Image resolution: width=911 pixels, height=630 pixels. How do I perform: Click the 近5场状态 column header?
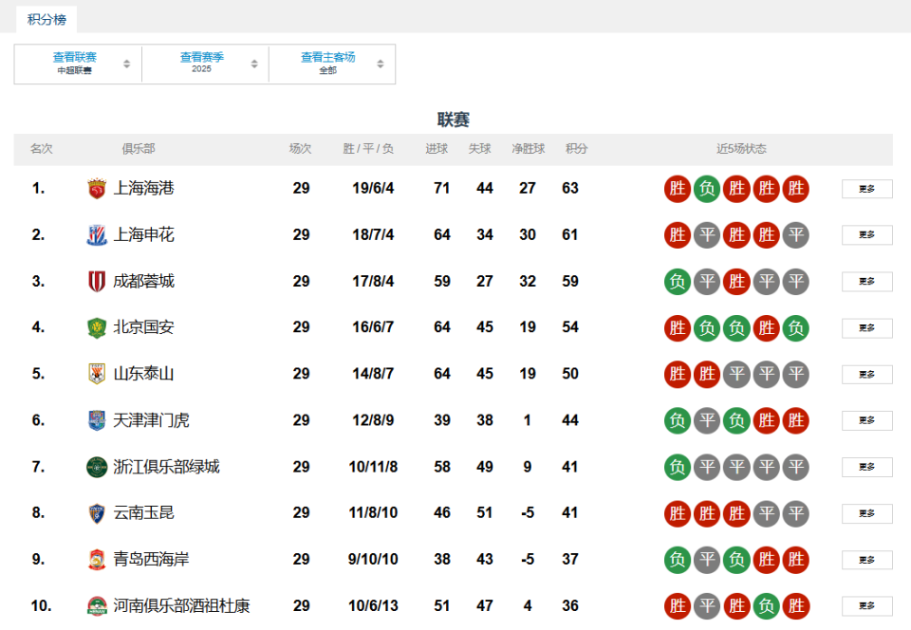[x=741, y=149]
